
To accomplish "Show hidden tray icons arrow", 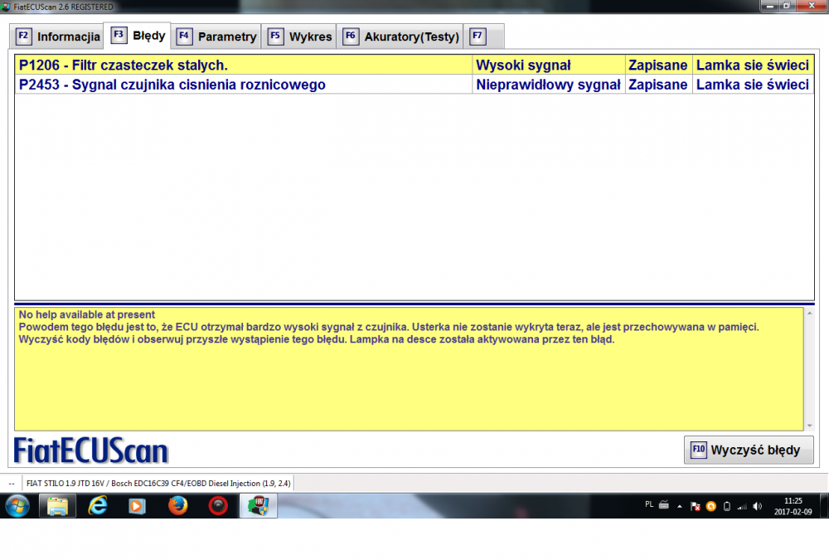I will point(680,507).
